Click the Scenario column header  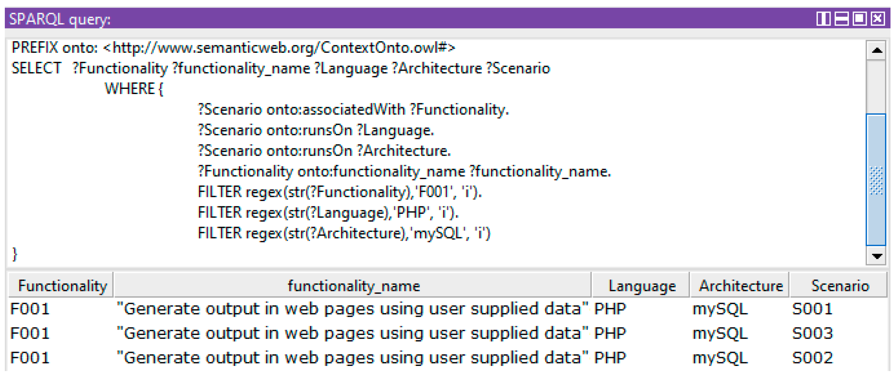point(840,286)
